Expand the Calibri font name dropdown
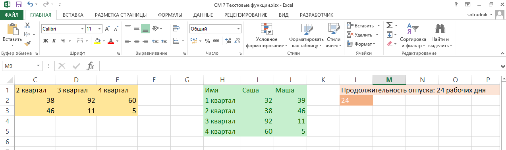 (83, 29)
